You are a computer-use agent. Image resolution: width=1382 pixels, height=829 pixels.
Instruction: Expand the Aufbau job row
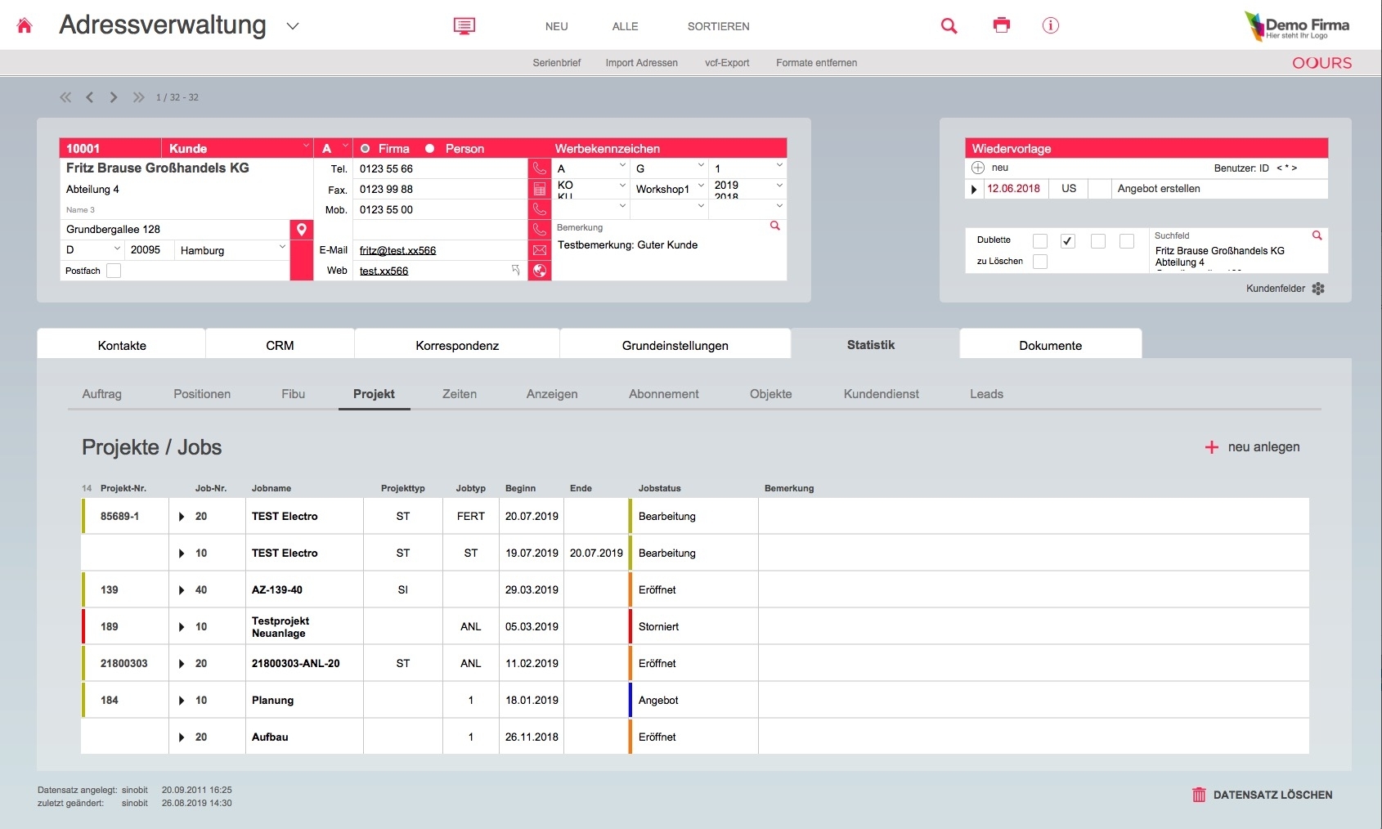click(x=182, y=737)
